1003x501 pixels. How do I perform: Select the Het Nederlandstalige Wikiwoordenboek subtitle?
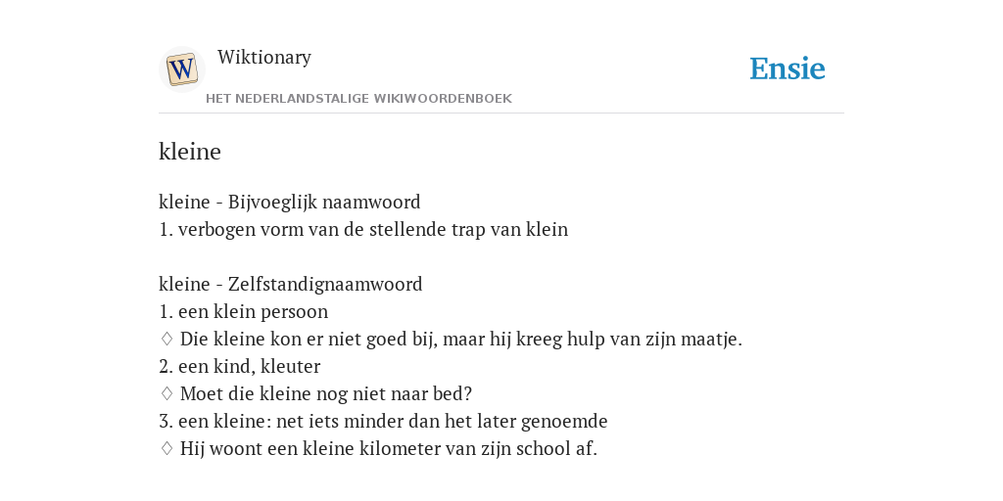tap(358, 99)
